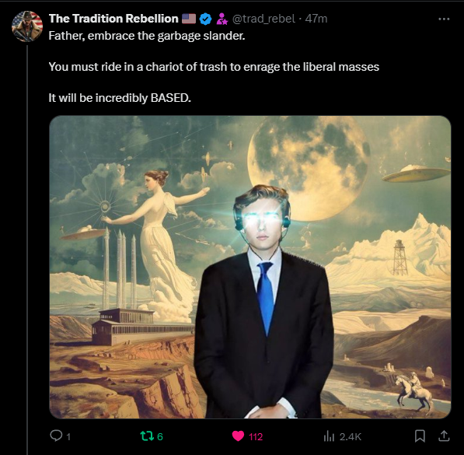Open the 47m timestamp permalink
The height and width of the screenshot is (455, 464).
click(x=316, y=19)
